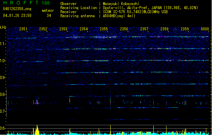The width and height of the screenshot is (212, 135).
Task: Click the 2357 time marker
Action: [x=144, y=29]
